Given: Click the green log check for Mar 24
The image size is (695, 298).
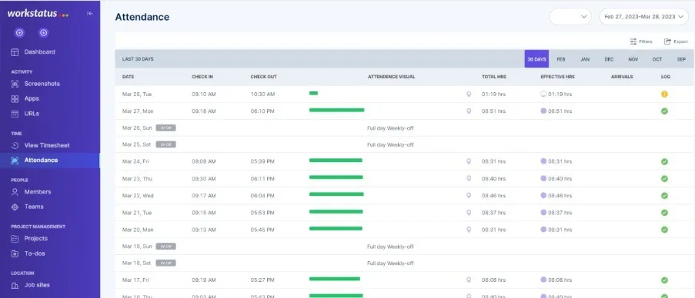Looking at the screenshot, I should tap(664, 162).
